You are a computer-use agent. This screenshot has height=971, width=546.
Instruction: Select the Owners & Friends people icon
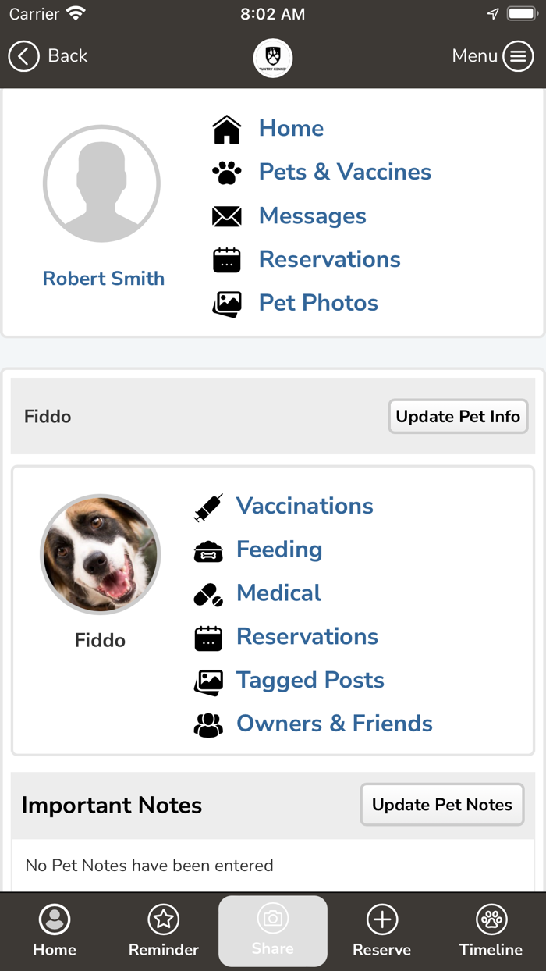208,724
